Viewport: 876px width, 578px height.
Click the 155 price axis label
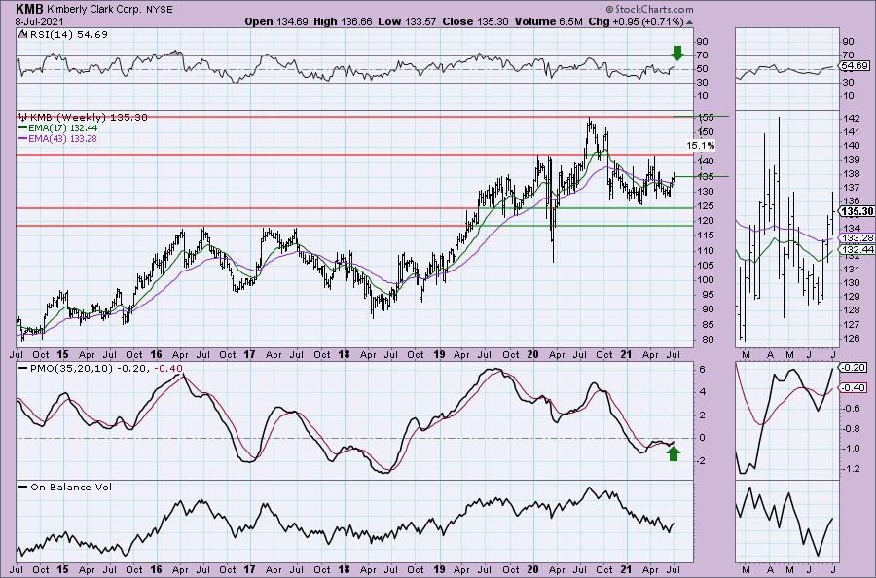(x=707, y=118)
